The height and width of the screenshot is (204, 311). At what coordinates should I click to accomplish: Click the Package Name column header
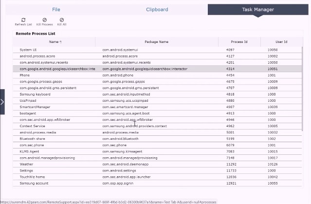[x=156, y=42]
